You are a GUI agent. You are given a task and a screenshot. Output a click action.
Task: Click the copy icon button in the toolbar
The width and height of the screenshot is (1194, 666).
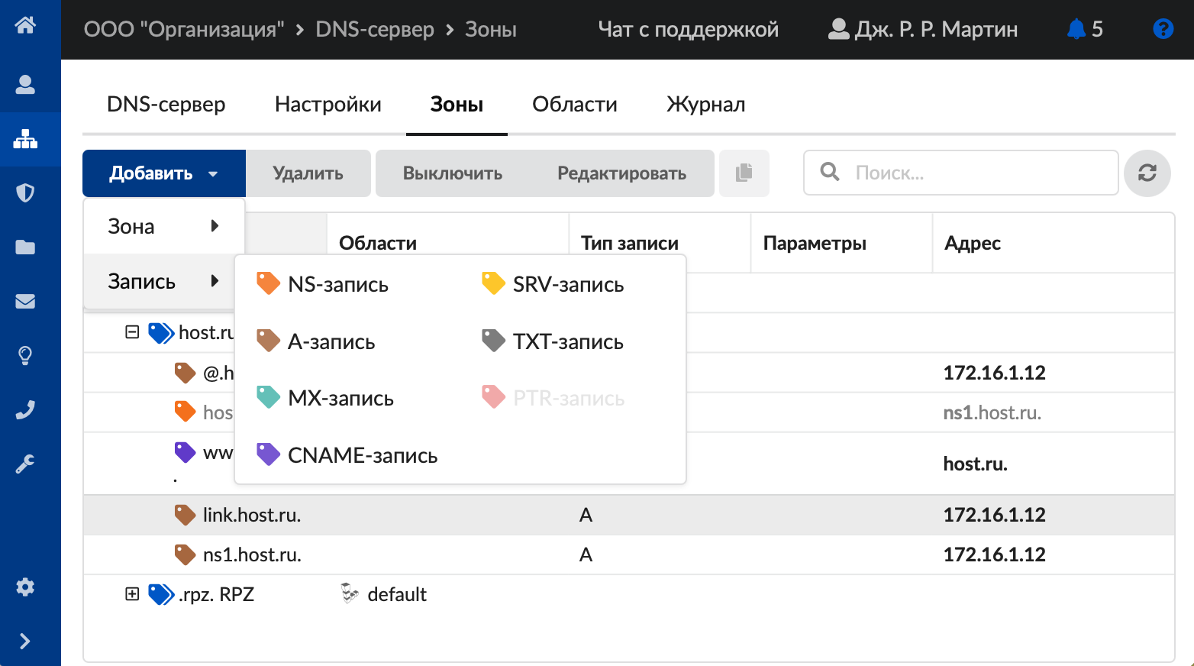[x=744, y=173]
